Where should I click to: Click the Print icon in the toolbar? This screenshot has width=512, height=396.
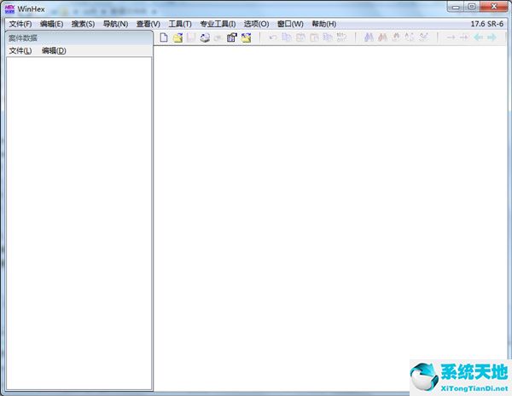[x=205, y=37]
